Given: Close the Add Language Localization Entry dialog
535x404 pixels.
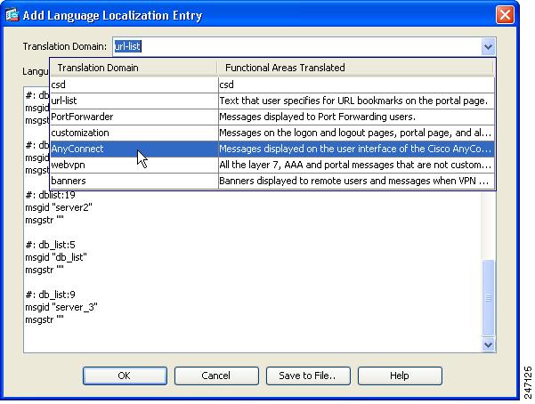Looking at the screenshot, I should point(505,15).
